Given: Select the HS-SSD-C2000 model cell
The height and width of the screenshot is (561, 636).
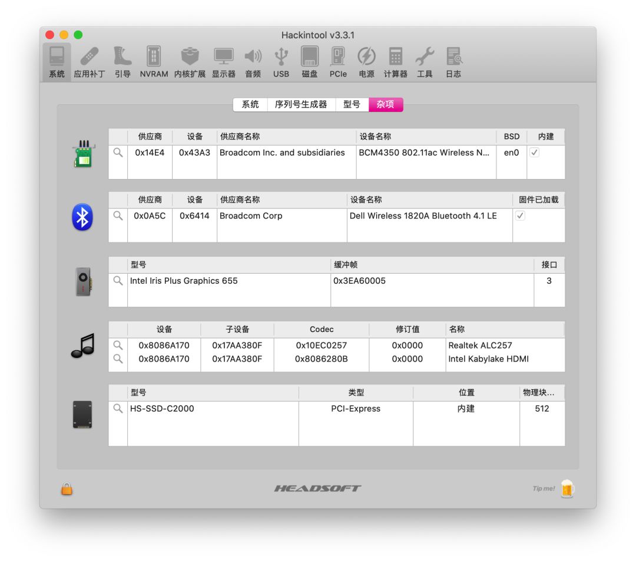Looking at the screenshot, I should 213,409.
